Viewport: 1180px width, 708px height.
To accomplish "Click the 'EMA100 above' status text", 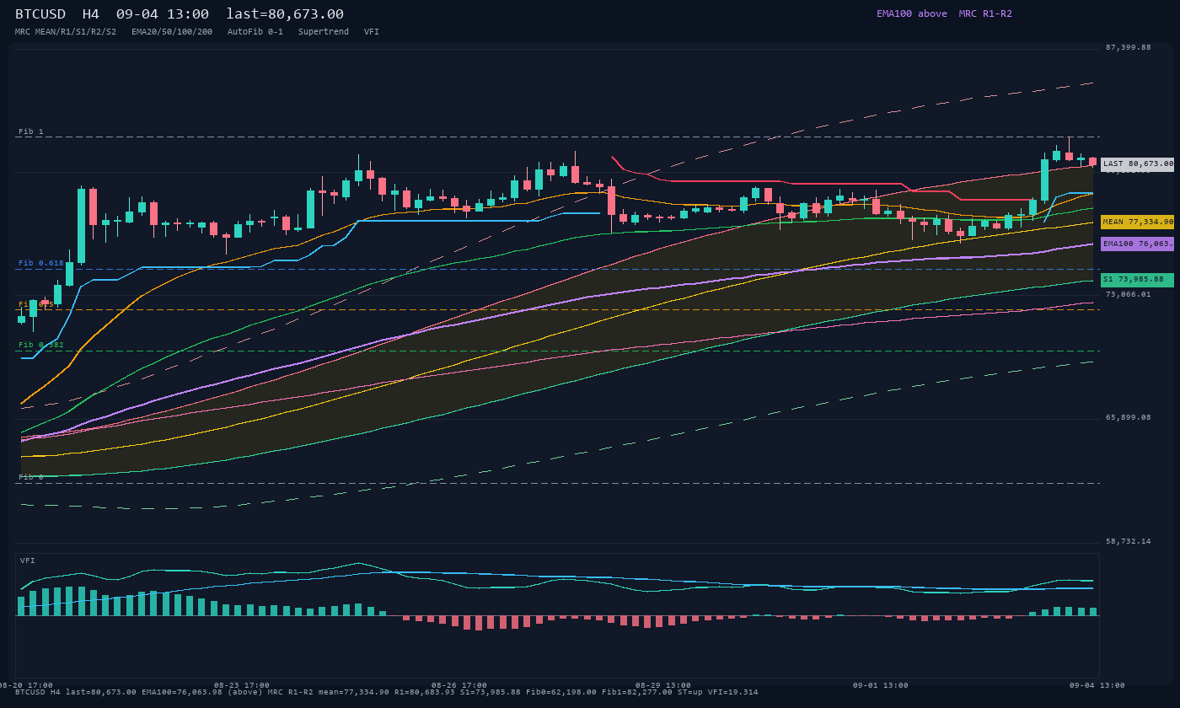I will [x=912, y=13].
